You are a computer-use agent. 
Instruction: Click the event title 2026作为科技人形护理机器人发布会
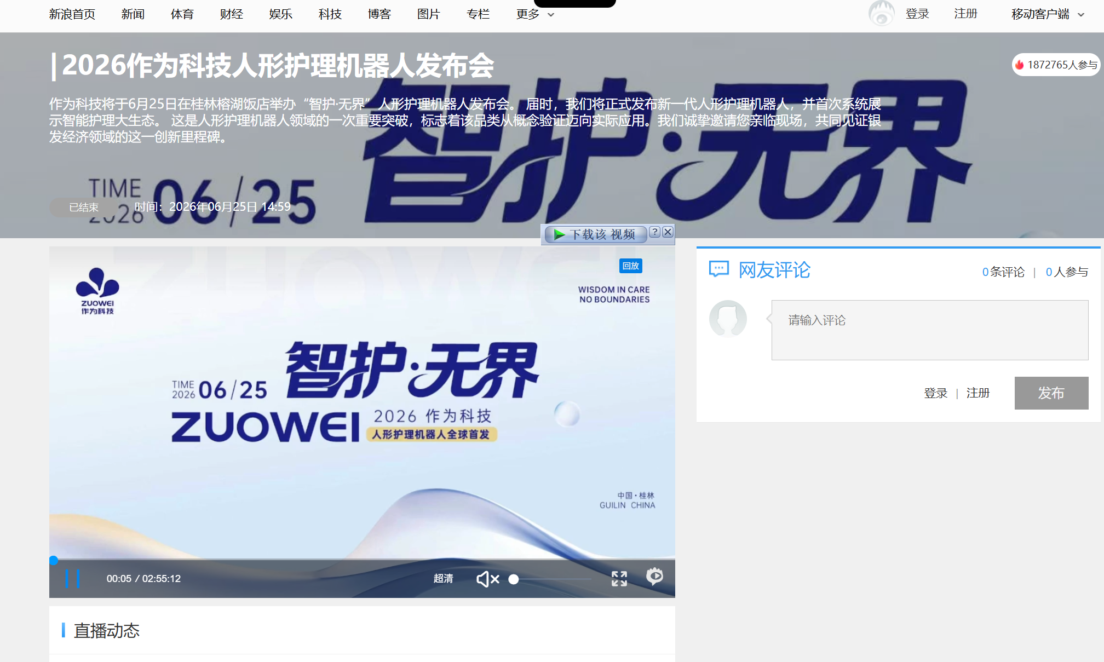click(278, 65)
